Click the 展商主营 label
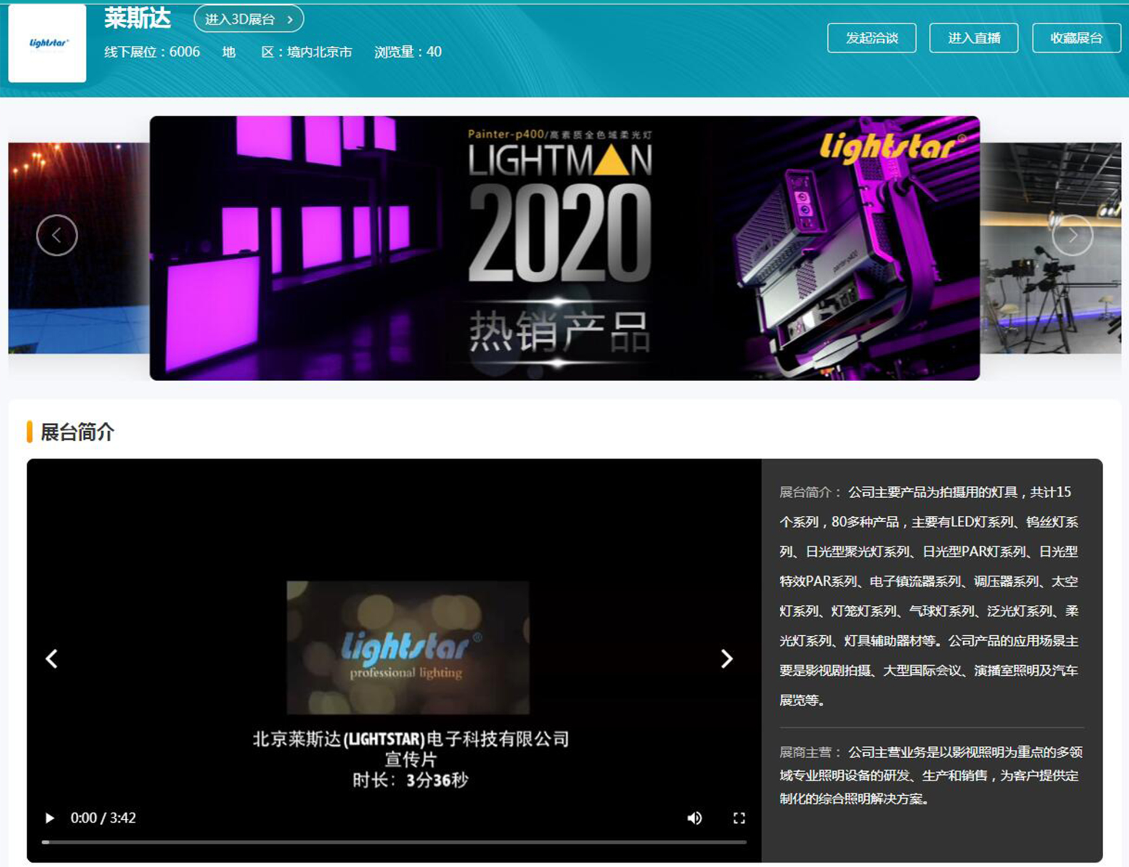The image size is (1129, 867). [x=810, y=752]
